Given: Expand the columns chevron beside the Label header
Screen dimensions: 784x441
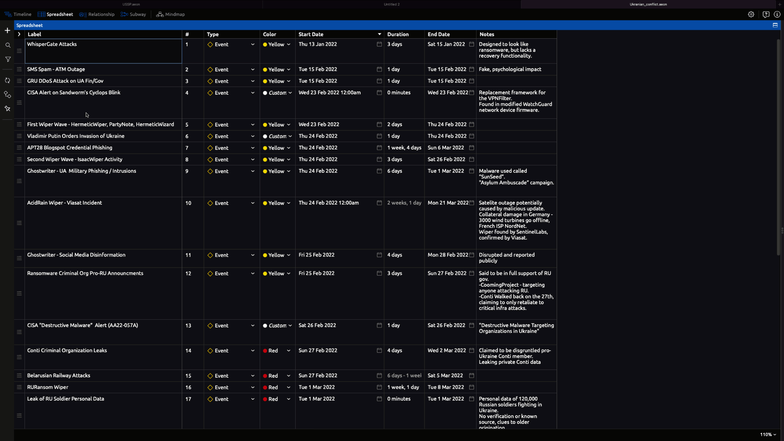Looking at the screenshot, I should (19, 34).
